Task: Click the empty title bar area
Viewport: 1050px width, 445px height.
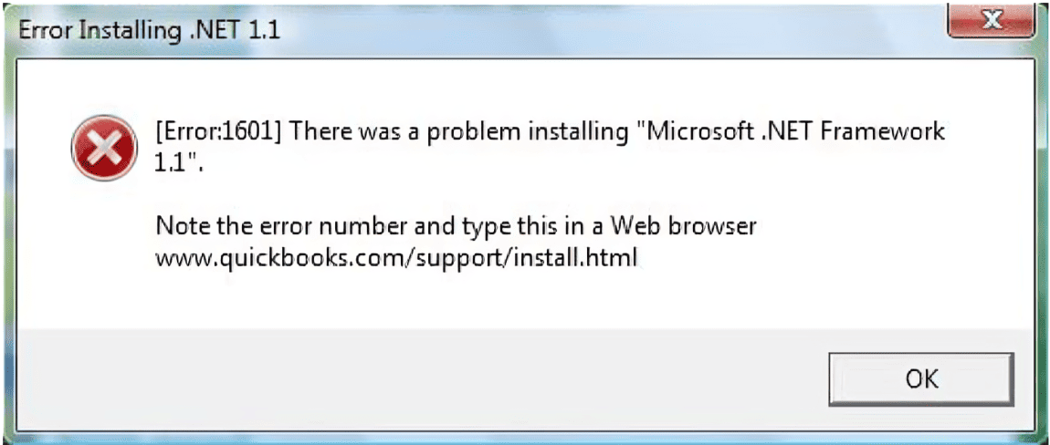Action: point(593,29)
